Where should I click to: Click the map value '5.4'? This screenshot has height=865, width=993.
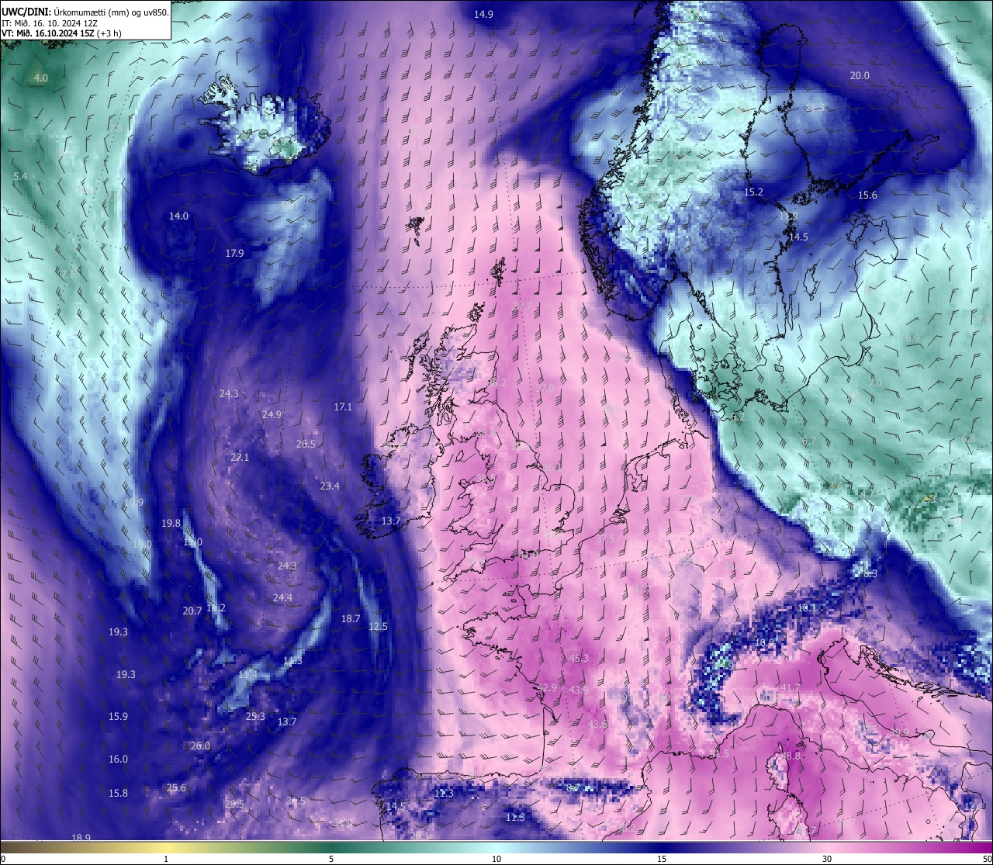click(20, 176)
